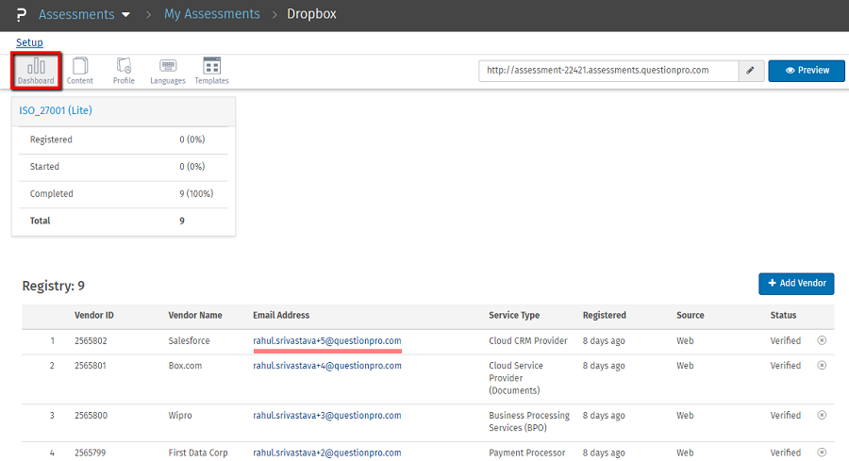
Task: Click the Add Vendor button
Action: 796,284
